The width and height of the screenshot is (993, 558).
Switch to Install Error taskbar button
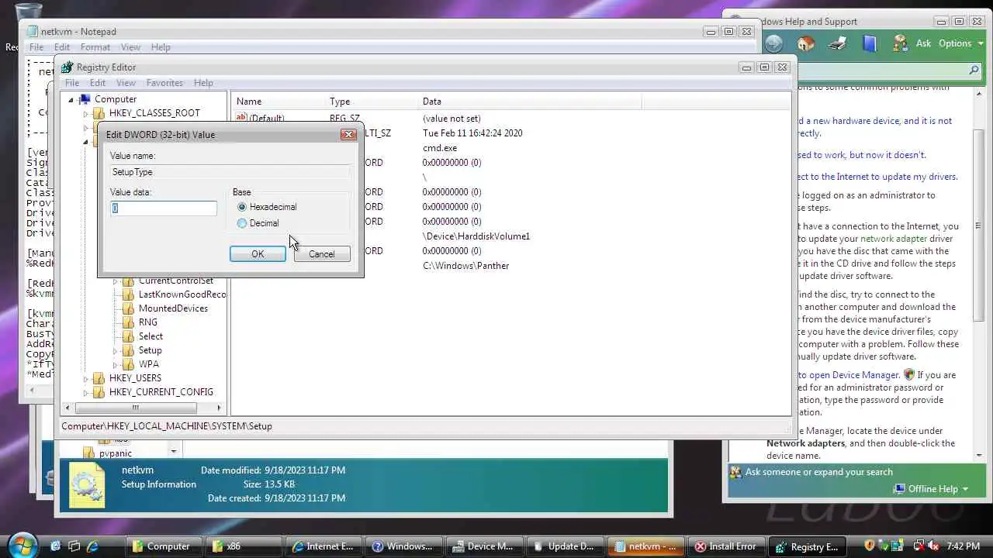point(726,546)
